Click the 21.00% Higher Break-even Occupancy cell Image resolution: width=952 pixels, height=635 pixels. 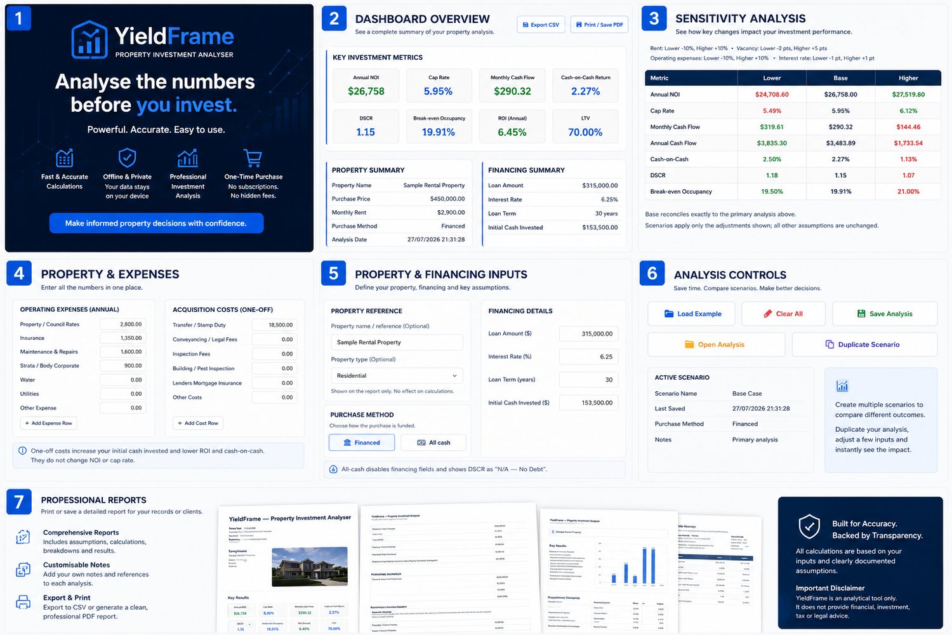pyautogui.click(x=908, y=192)
